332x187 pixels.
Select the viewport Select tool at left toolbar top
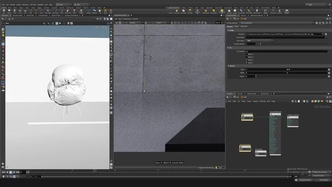click(x=3, y=29)
